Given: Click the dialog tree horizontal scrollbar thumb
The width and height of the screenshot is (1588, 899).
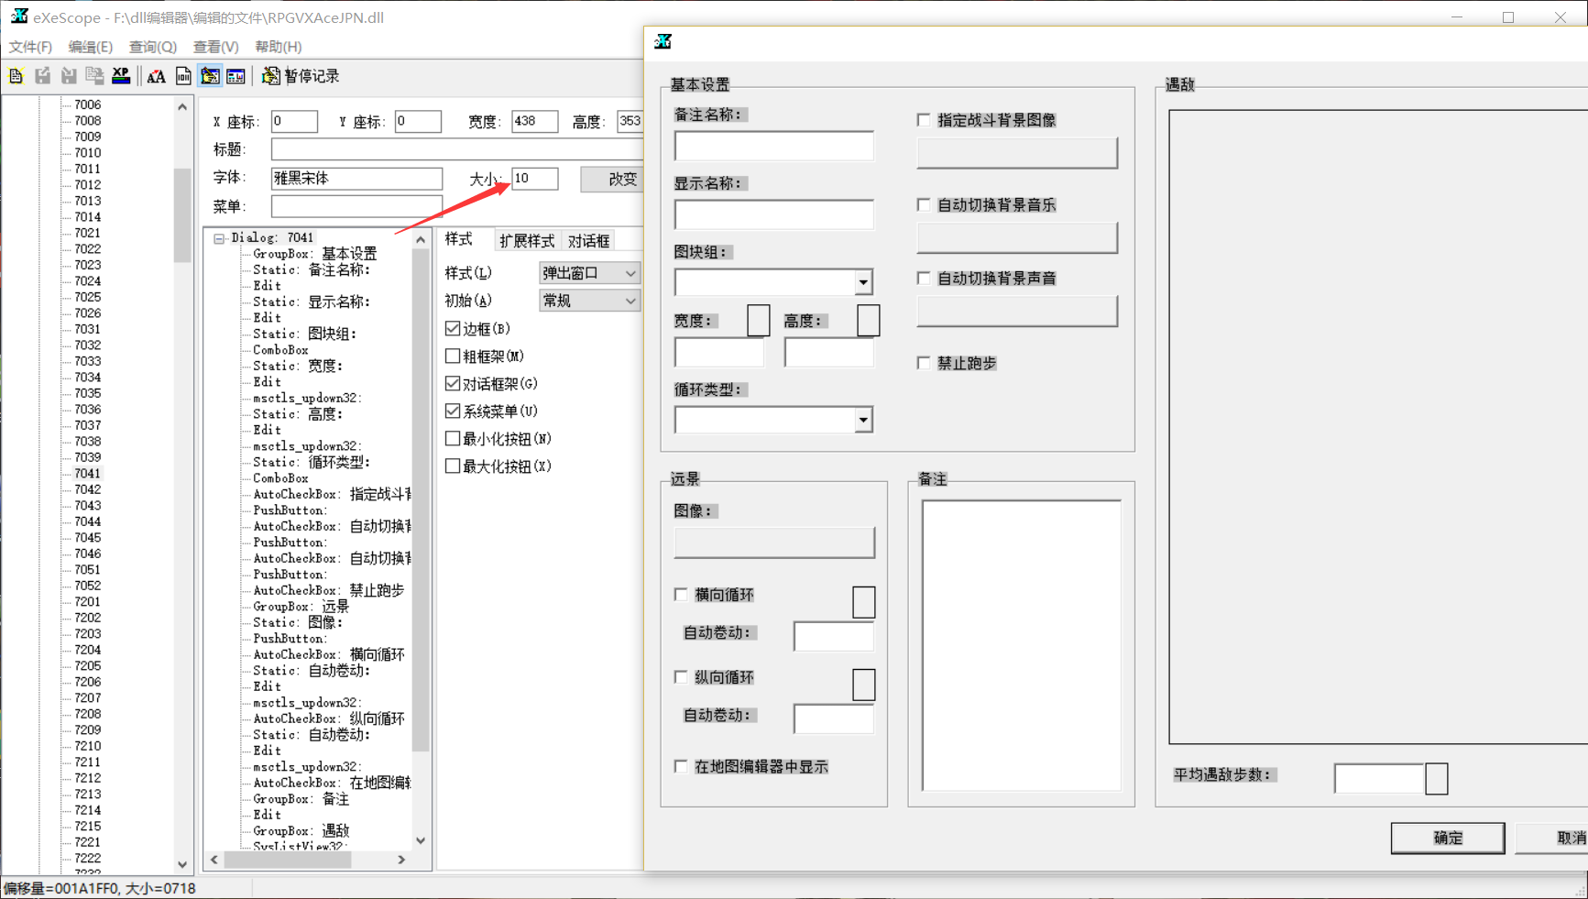Looking at the screenshot, I should [x=288, y=860].
